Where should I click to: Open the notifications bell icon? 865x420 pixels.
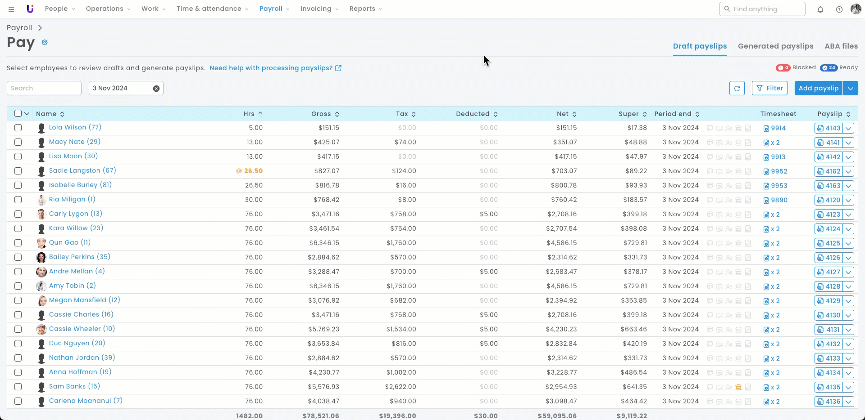click(820, 9)
